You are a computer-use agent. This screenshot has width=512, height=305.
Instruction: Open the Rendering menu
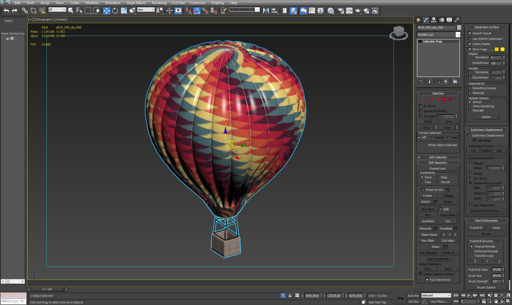click(x=159, y=3)
